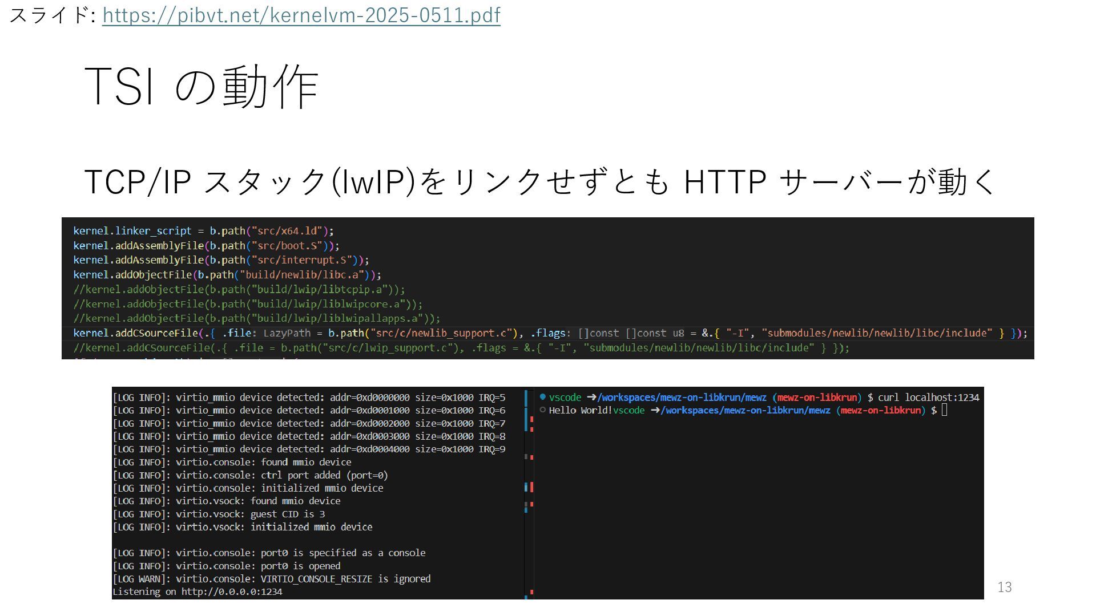Click the hollow circle beside Hello World
The height and width of the screenshot is (616, 1096).
542,410
